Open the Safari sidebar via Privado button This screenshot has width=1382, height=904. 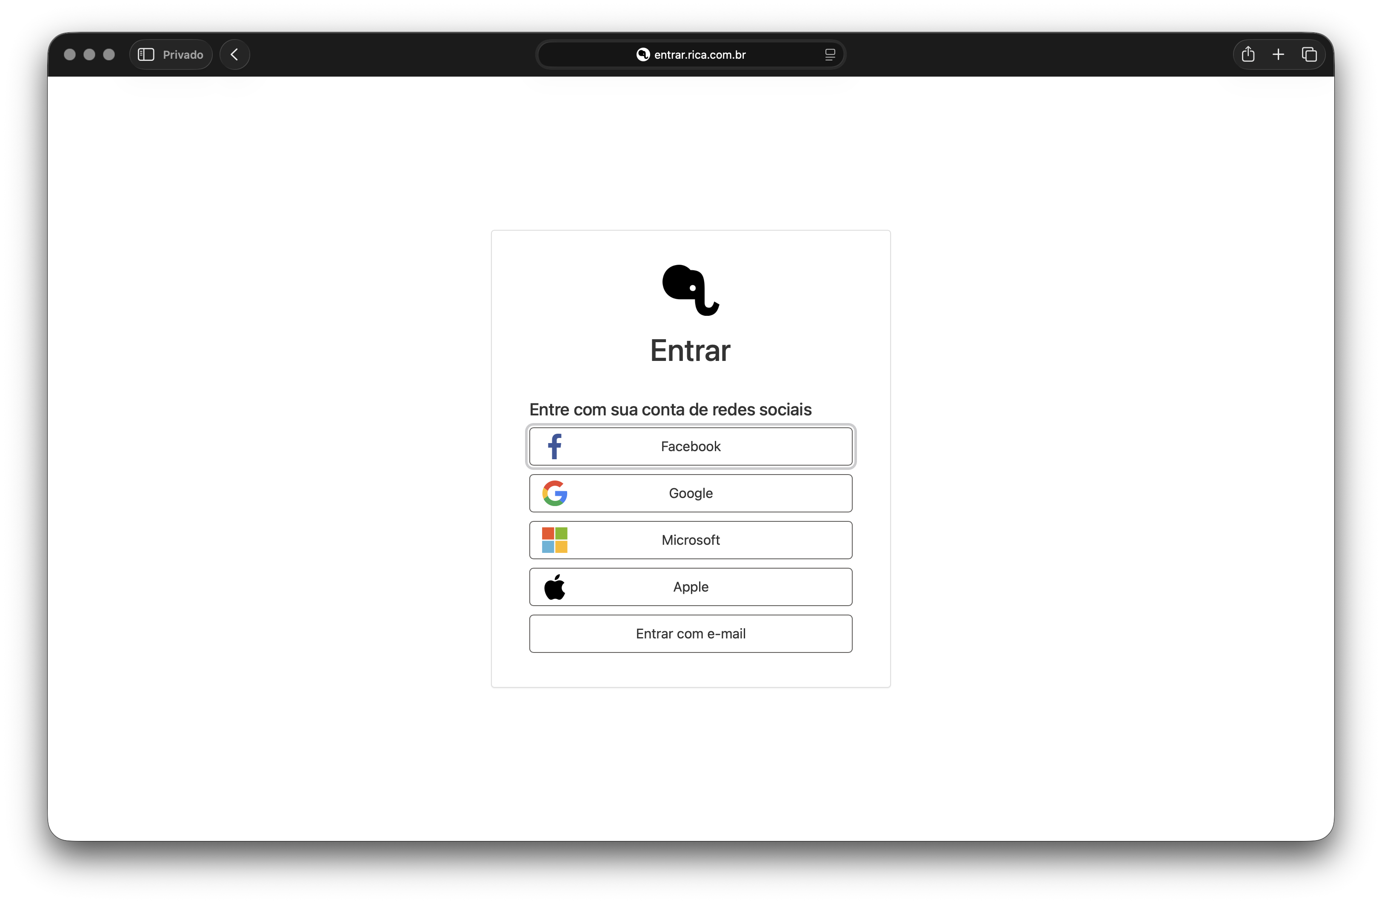pos(171,54)
